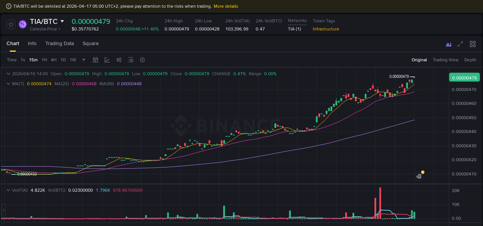483x226 pixels.
Task: Select the Time line-chart interval
Action: point(12,60)
